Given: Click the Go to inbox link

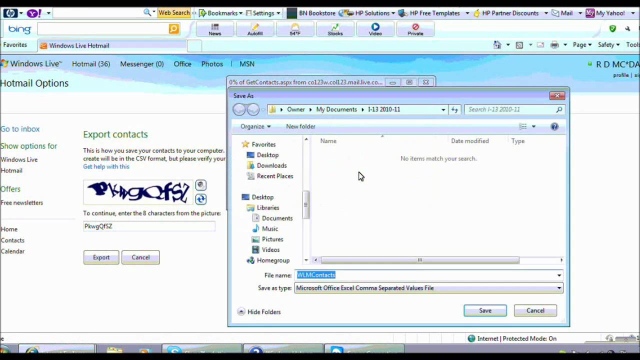Looking at the screenshot, I should pos(20,129).
